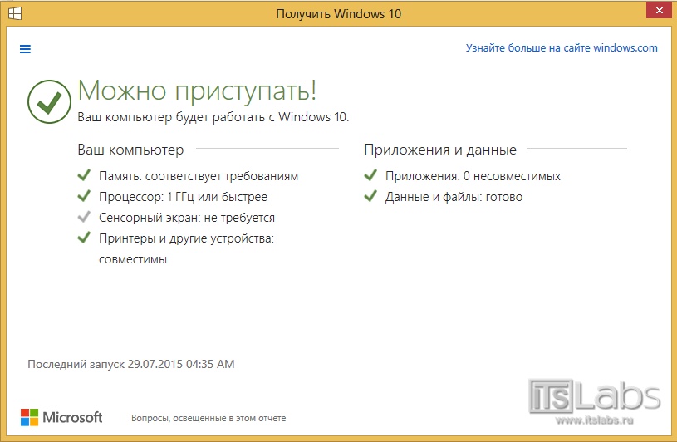
Task: Click the Windows logo in title bar
Action: point(15,13)
